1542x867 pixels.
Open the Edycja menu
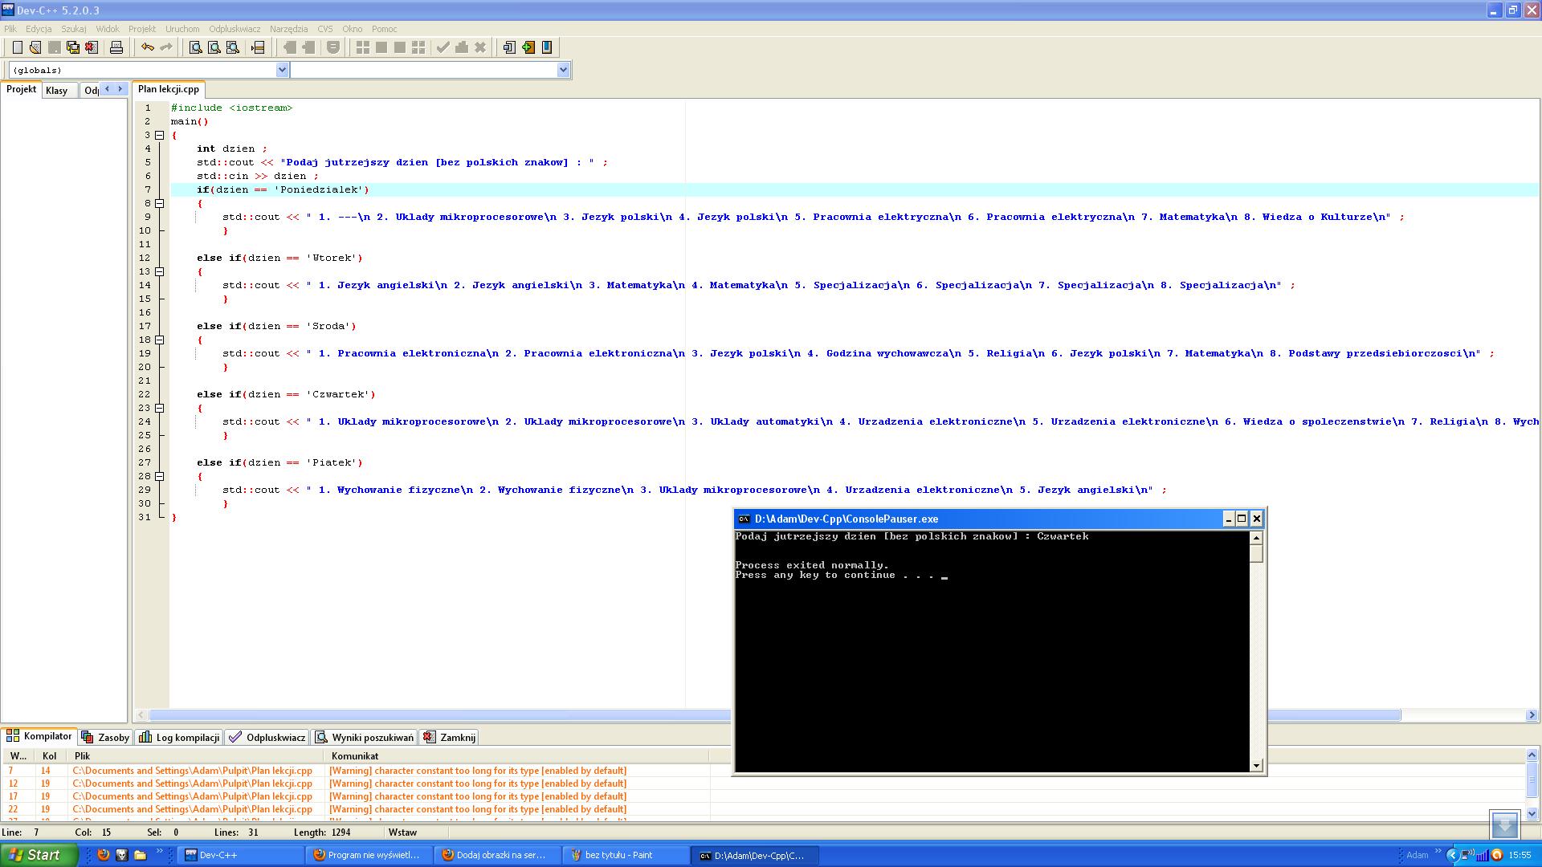click(x=39, y=29)
